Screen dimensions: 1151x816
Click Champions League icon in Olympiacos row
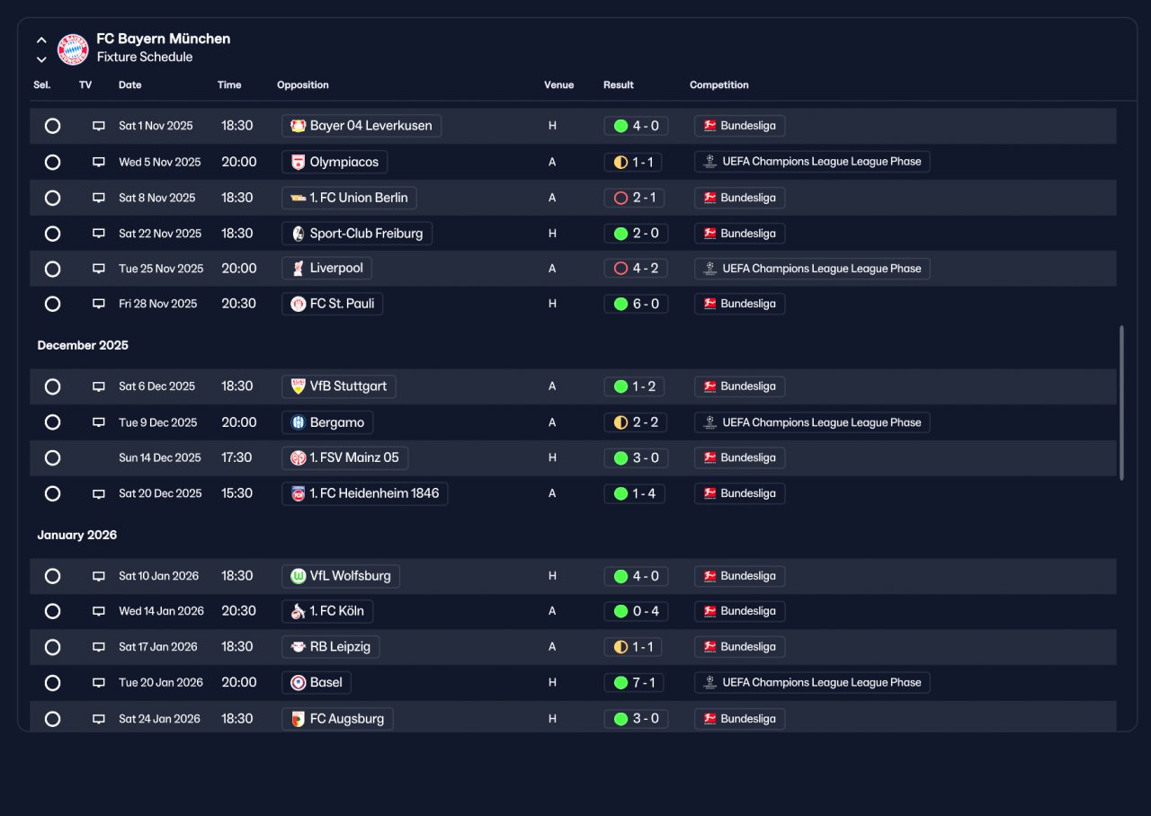[x=709, y=162]
